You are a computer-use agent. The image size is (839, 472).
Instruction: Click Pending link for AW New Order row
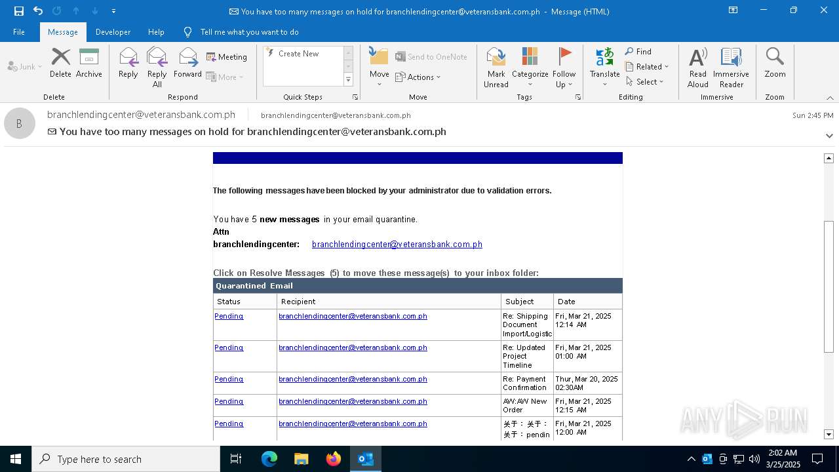(229, 401)
